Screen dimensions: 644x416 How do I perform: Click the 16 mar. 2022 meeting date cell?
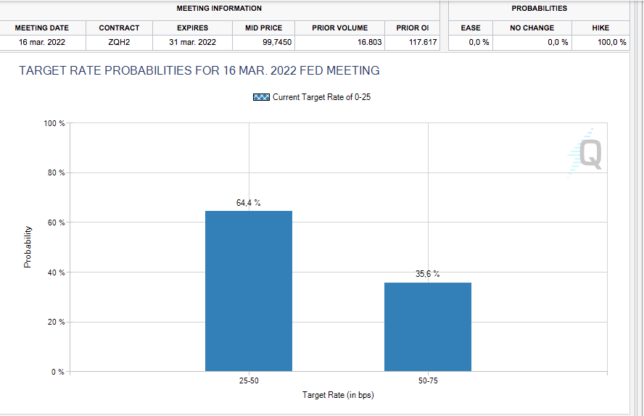point(42,42)
